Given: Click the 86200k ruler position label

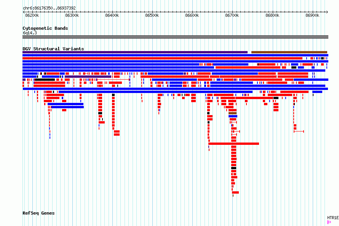Looking at the screenshot, I should pyautogui.click(x=32, y=15).
